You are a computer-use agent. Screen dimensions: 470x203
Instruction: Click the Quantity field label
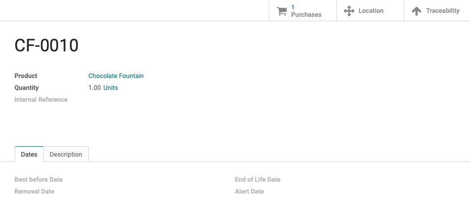27,88
